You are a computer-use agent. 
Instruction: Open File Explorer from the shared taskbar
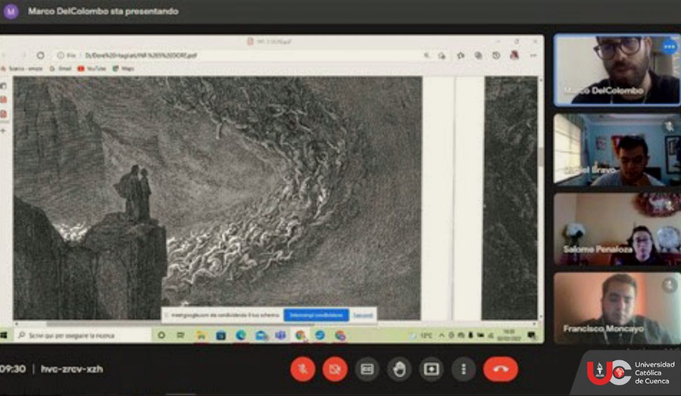pos(201,335)
